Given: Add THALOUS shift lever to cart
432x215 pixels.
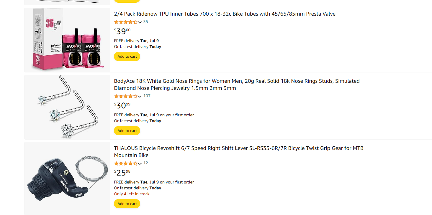Looking at the screenshot, I should [127, 204].
